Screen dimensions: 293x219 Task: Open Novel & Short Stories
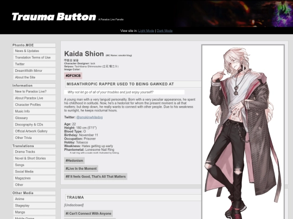(x=34, y=158)
